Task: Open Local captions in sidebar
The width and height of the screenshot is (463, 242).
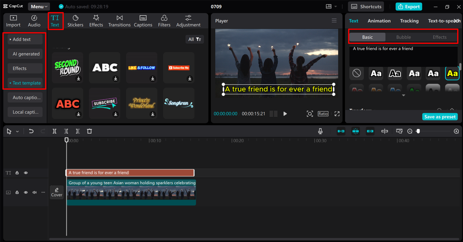Action: (x=25, y=112)
